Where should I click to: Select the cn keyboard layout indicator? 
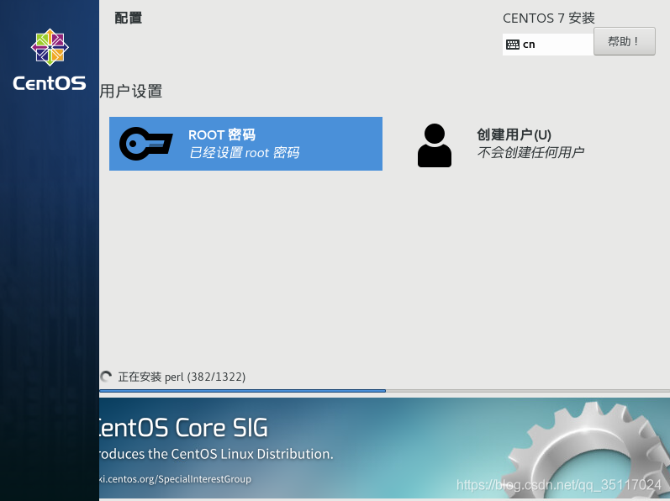point(548,45)
